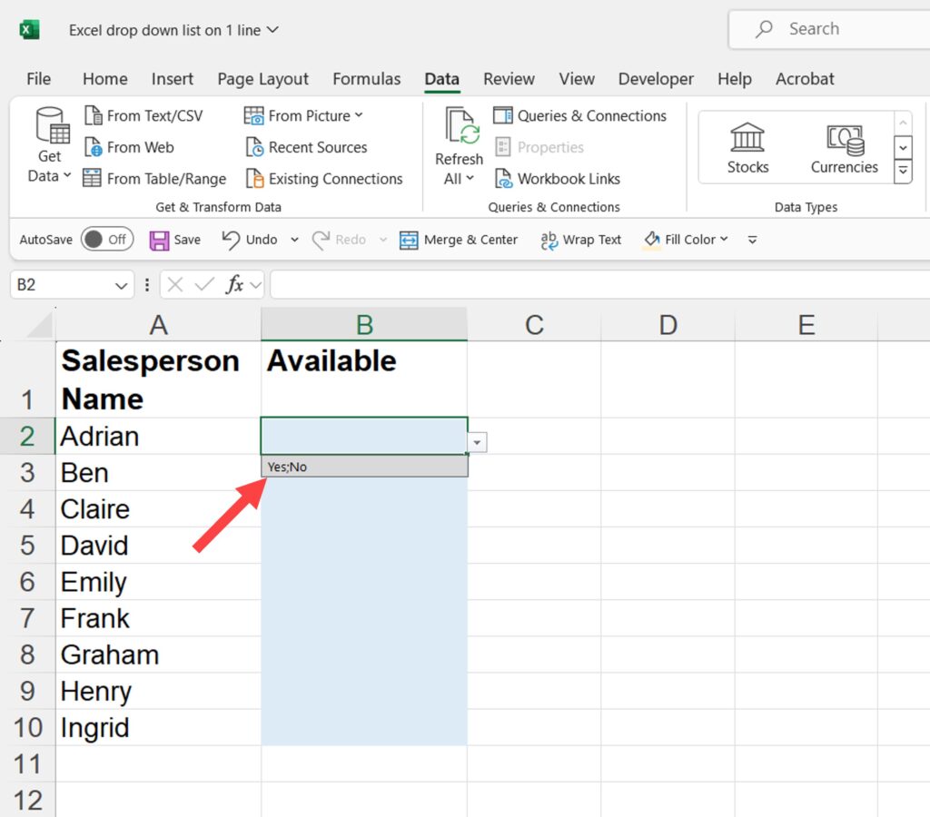Expand the From Picture dropdown arrow
930x817 pixels.
[359, 115]
